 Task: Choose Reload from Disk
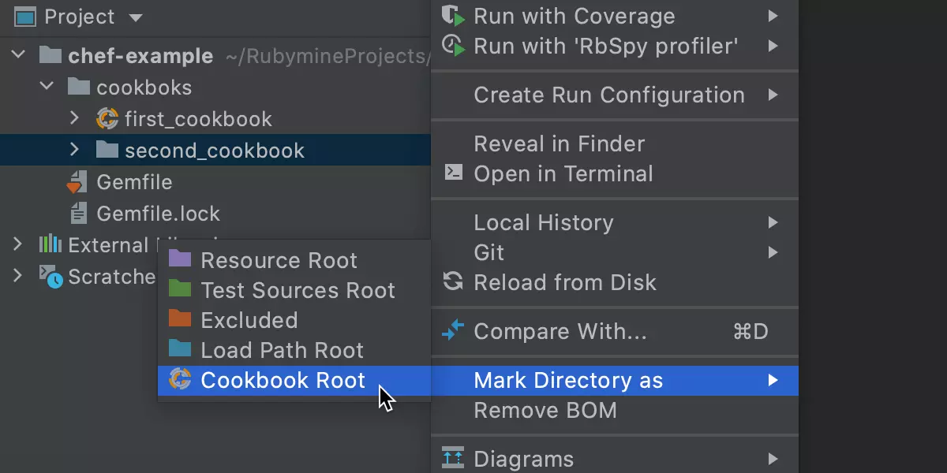tap(615, 282)
